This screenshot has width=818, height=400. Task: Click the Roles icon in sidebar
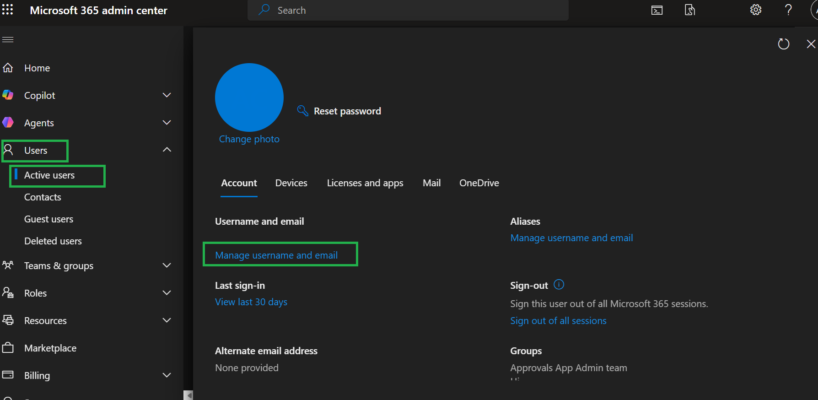point(8,292)
